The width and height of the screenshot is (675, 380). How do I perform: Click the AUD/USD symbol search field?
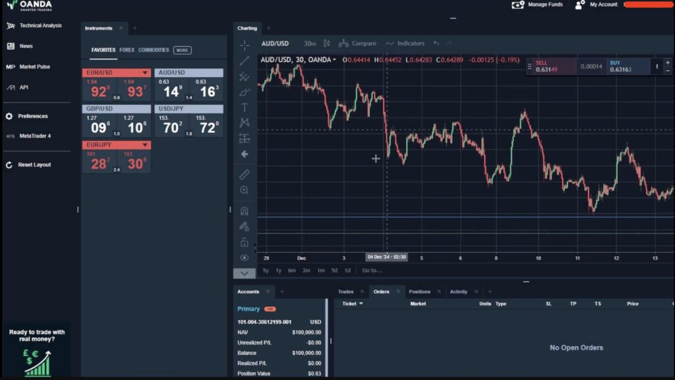pyautogui.click(x=275, y=43)
